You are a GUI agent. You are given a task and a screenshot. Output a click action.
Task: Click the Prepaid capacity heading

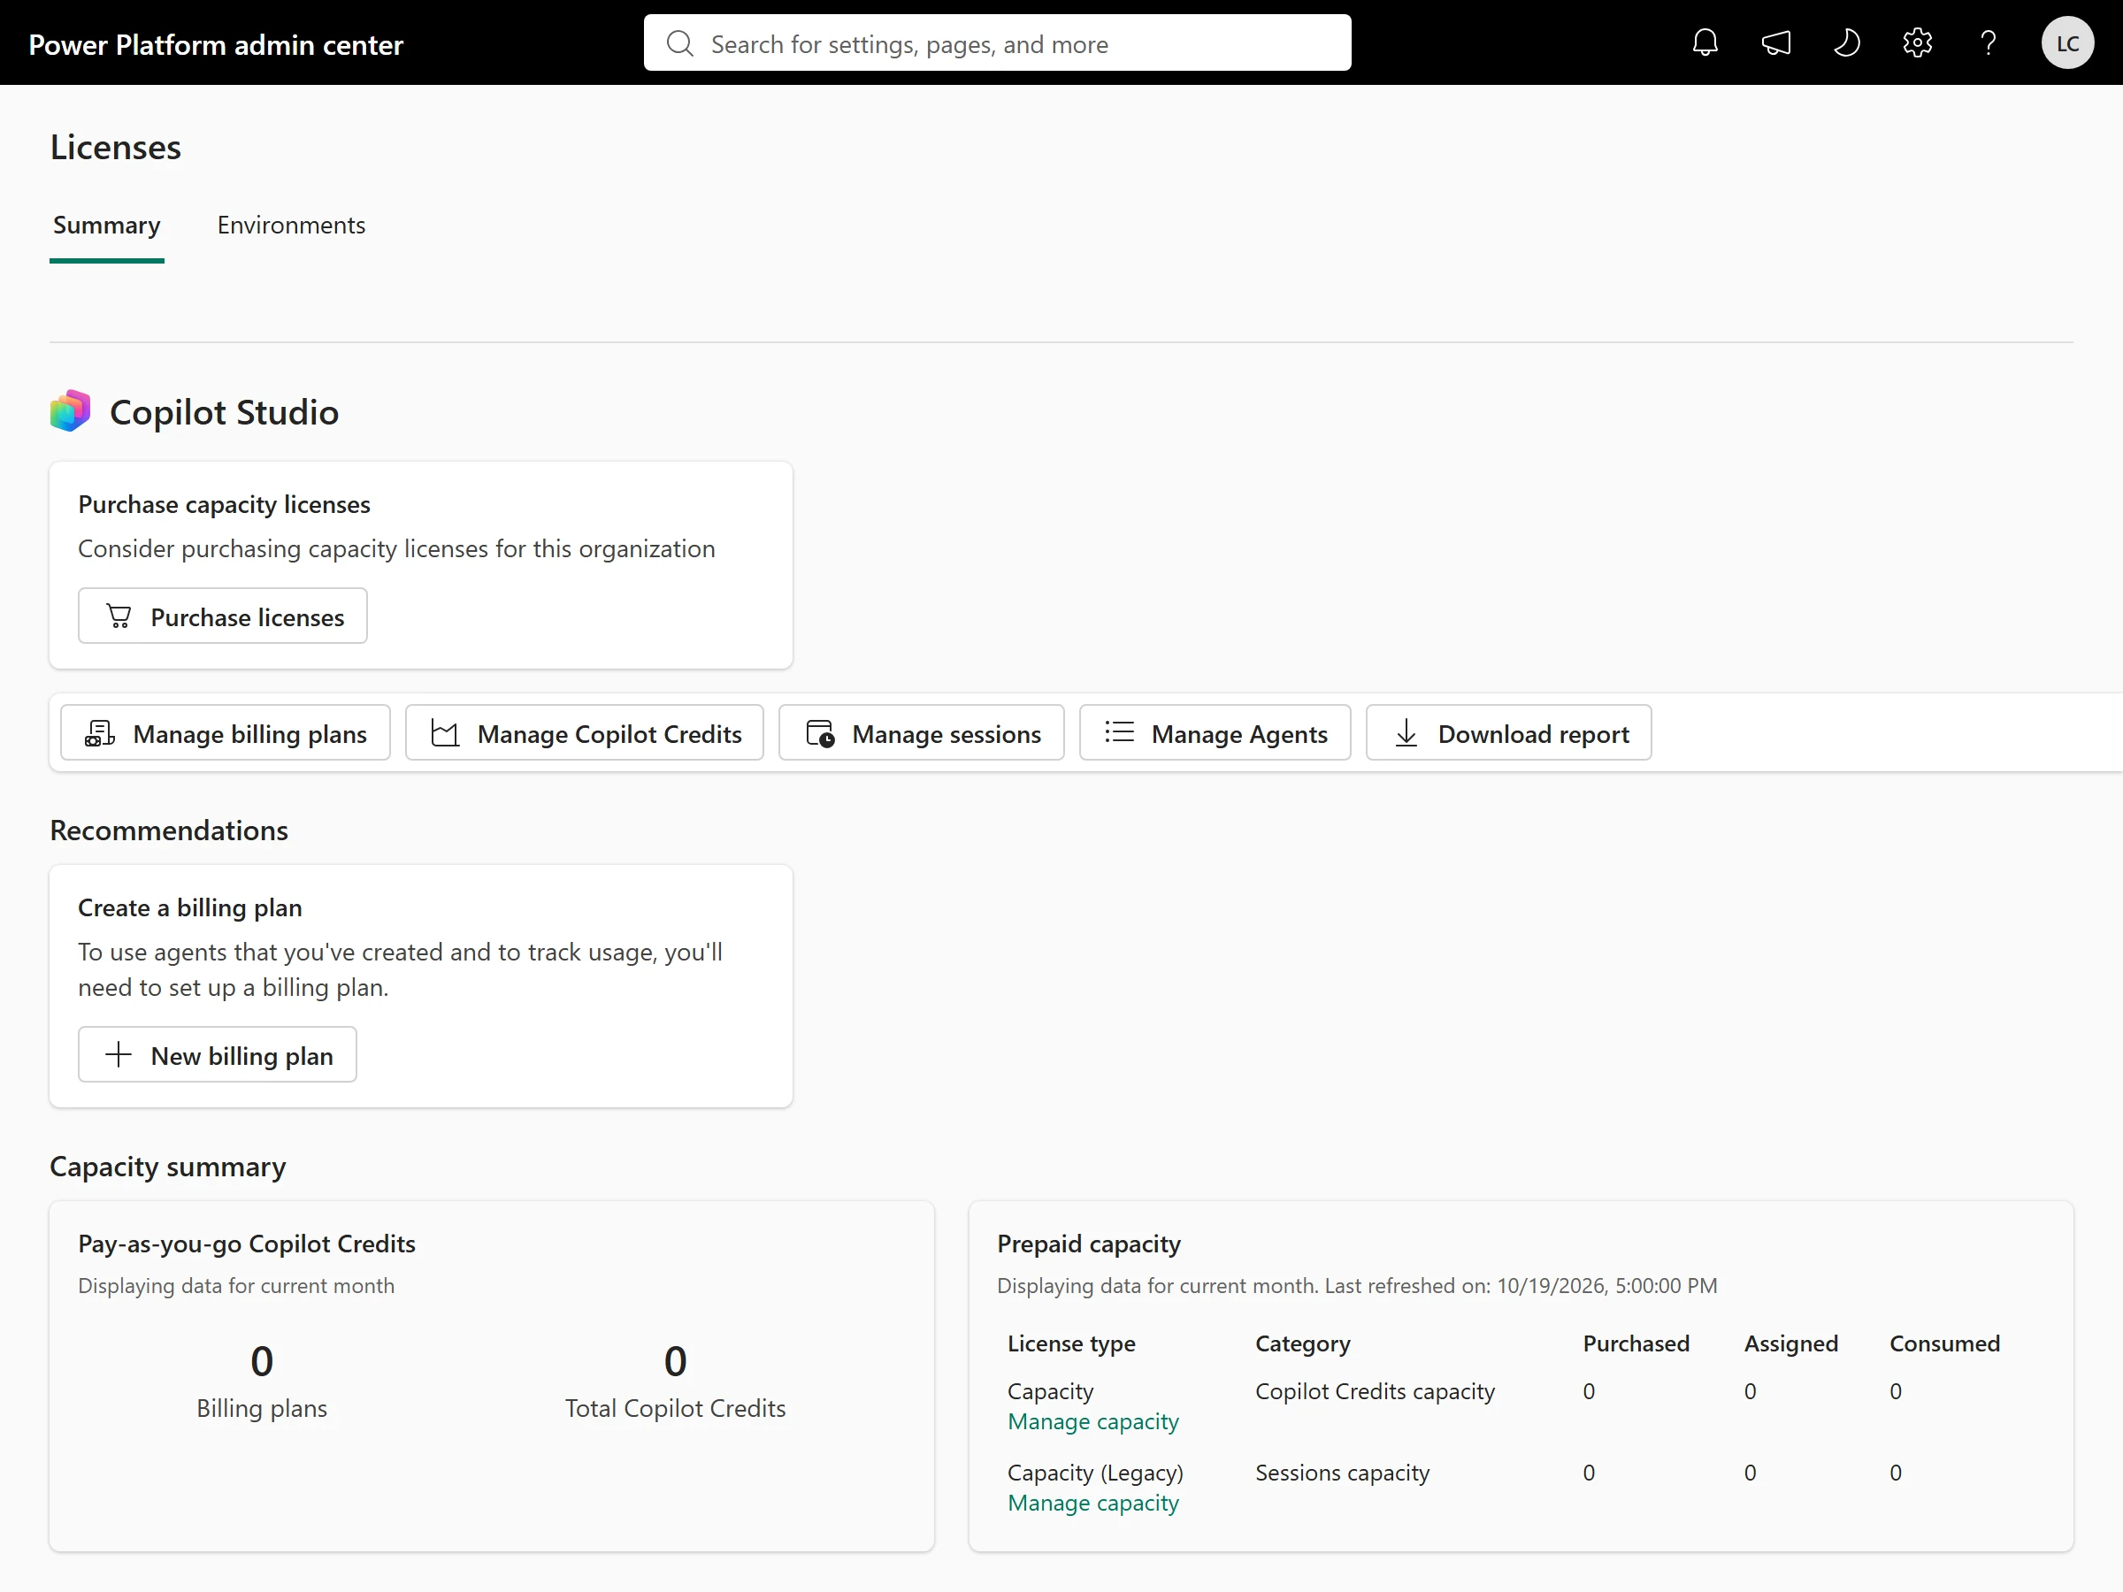[x=1088, y=1244]
